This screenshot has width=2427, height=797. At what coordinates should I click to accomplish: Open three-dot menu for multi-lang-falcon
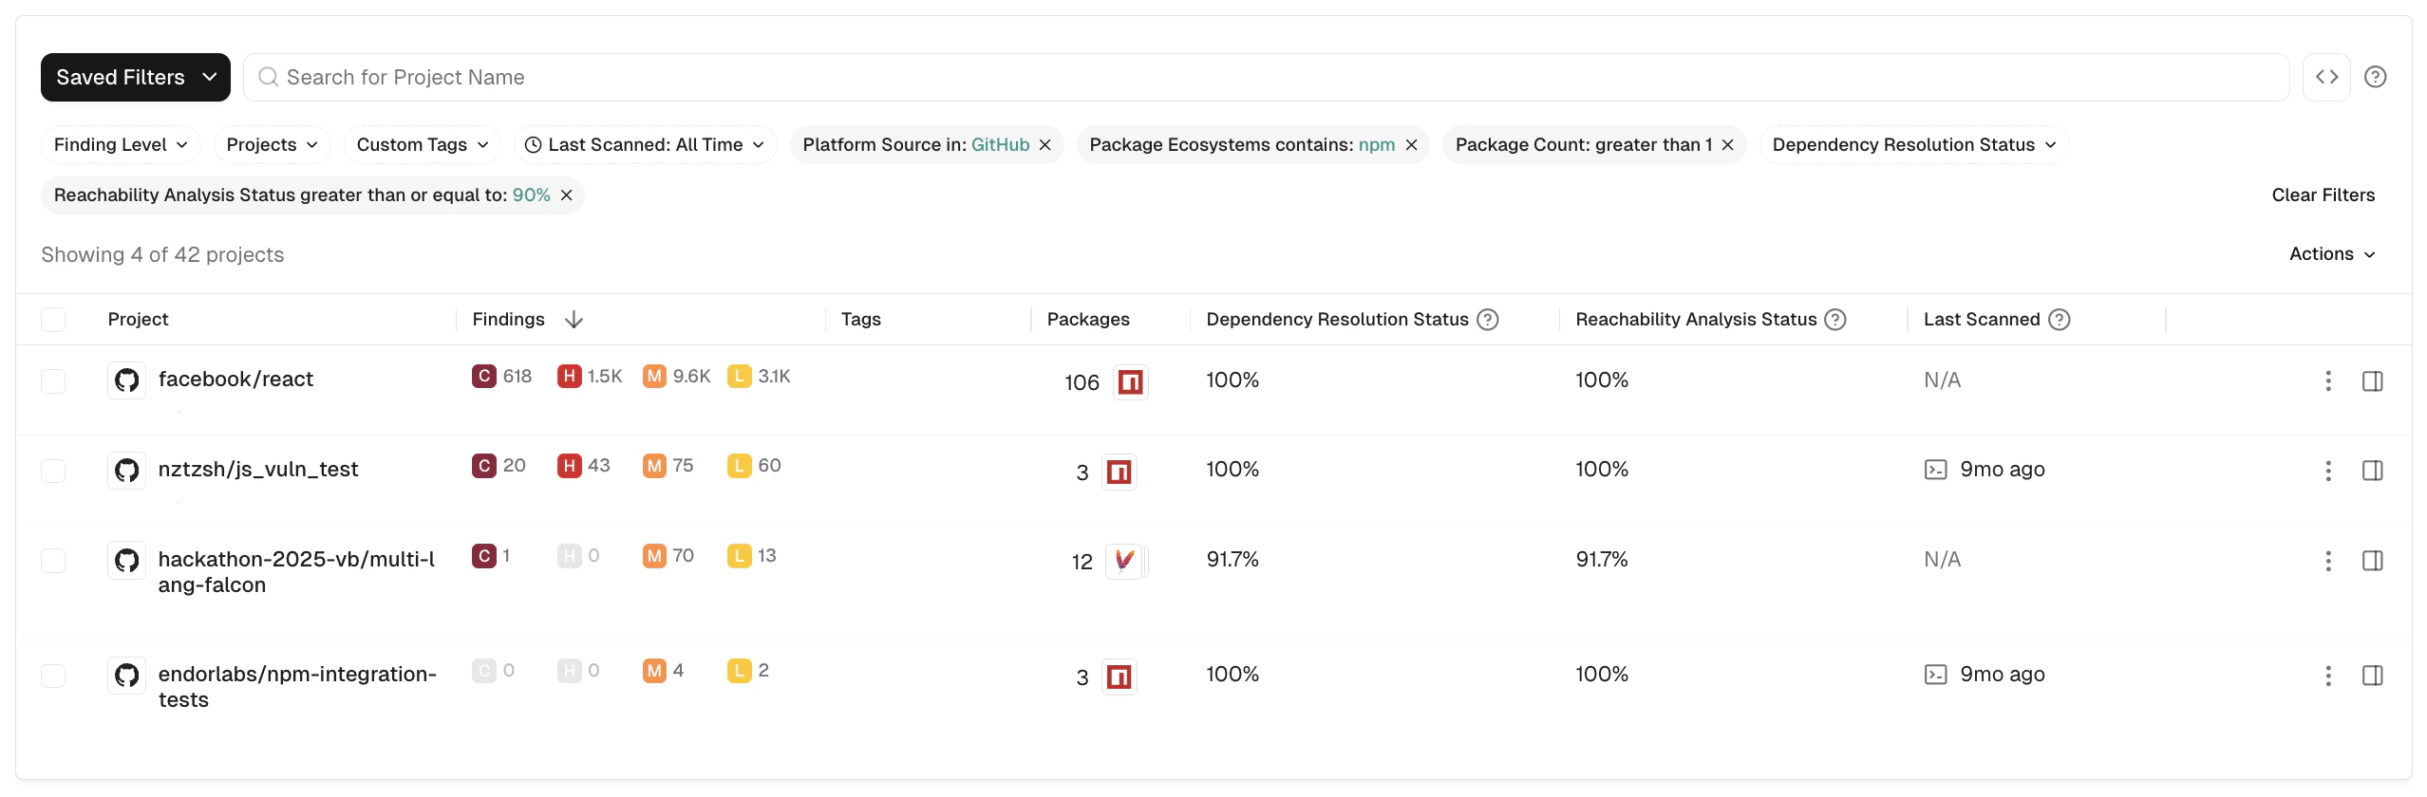tap(2327, 561)
